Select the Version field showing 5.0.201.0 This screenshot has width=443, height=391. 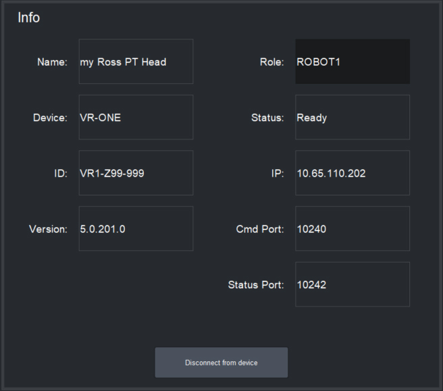tap(136, 229)
